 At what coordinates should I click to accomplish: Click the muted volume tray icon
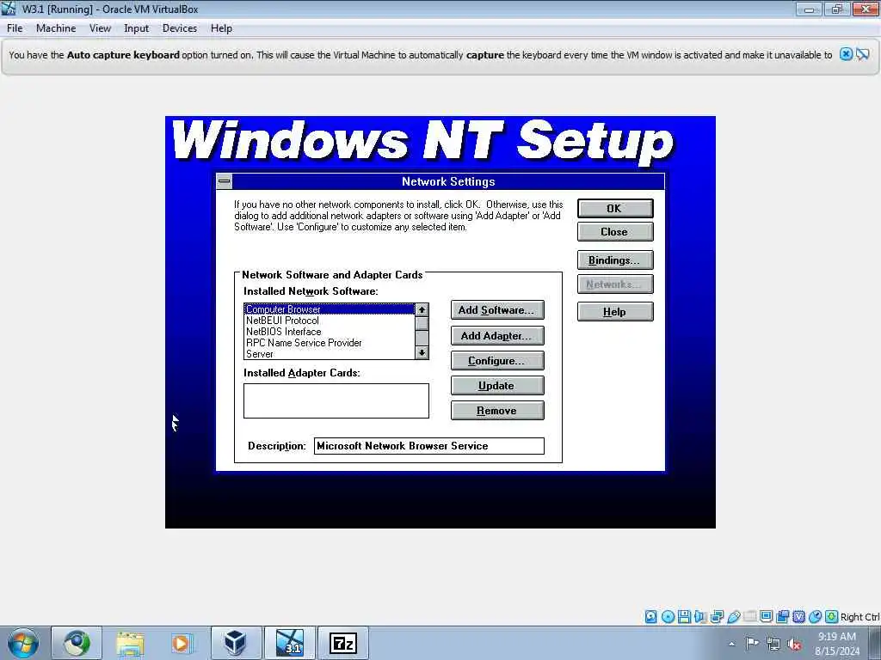point(794,644)
